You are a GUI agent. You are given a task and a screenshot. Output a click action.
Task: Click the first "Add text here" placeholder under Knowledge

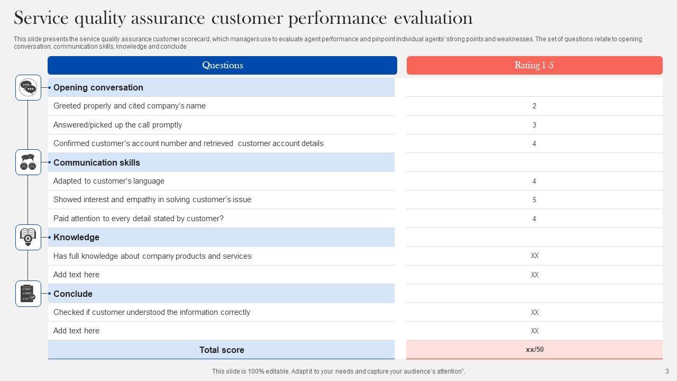[76, 275]
